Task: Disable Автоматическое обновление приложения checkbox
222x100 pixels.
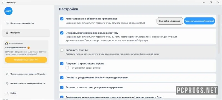Action: (x=62, y=19)
